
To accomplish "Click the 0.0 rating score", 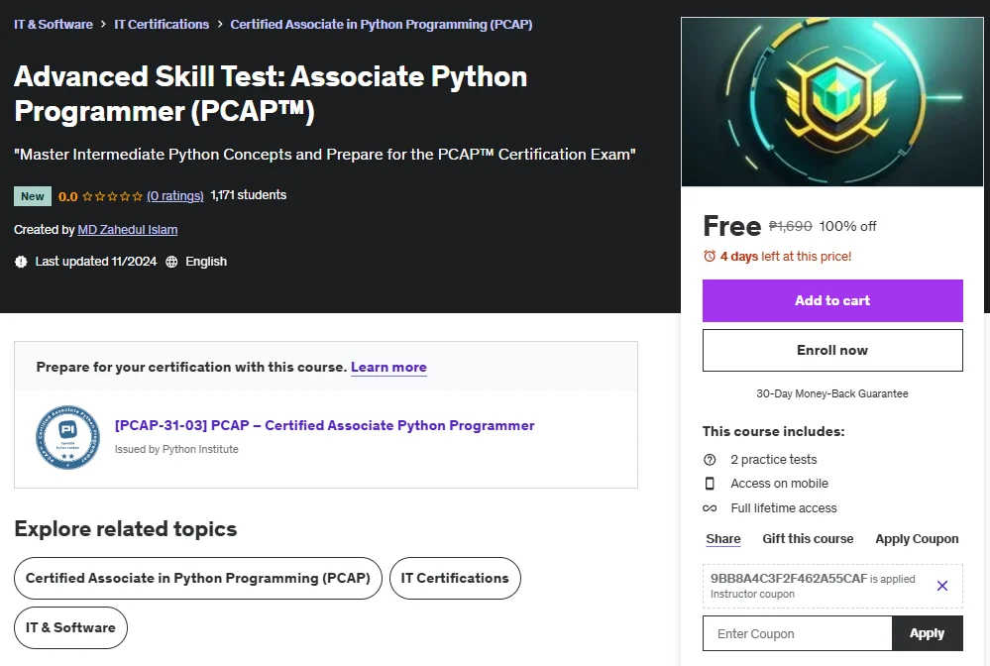I will coord(67,196).
